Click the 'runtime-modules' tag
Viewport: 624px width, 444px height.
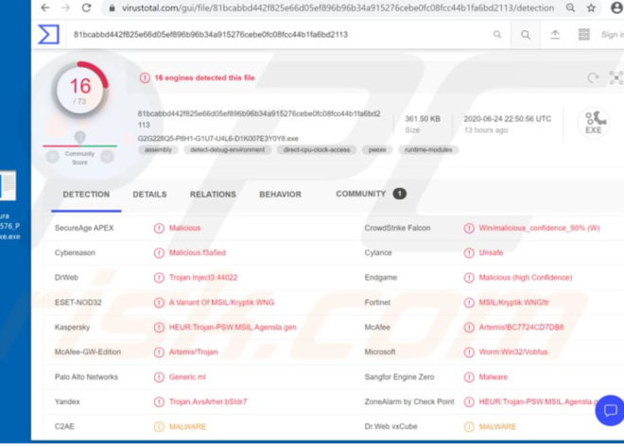[x=428, y=150]
